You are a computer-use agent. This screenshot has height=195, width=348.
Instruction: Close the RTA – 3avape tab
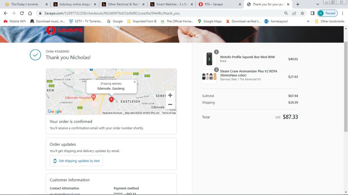click(x=240, y=4)
